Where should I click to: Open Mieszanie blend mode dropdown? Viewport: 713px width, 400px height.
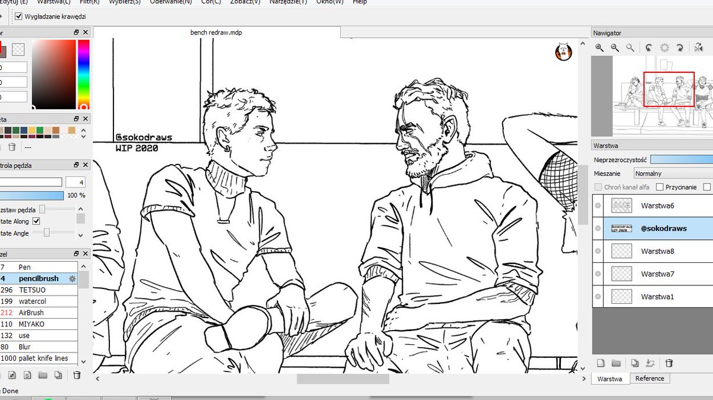[x=672, y=174]
